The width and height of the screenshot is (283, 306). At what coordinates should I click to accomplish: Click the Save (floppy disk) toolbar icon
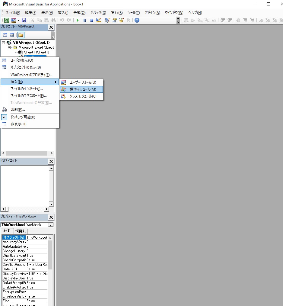pyautogui.click(x=24, y=20)
